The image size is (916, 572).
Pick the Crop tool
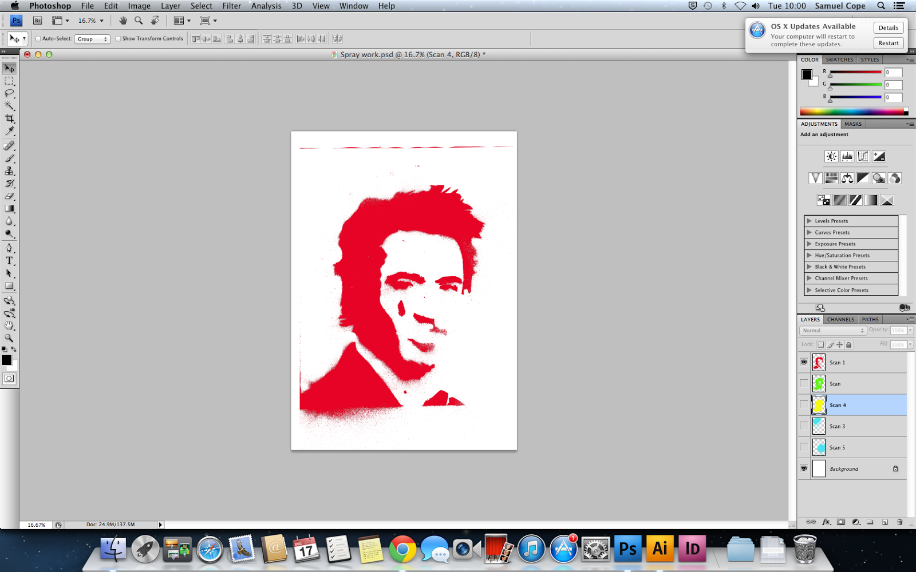pyautogui.click(x=9, y=118)
